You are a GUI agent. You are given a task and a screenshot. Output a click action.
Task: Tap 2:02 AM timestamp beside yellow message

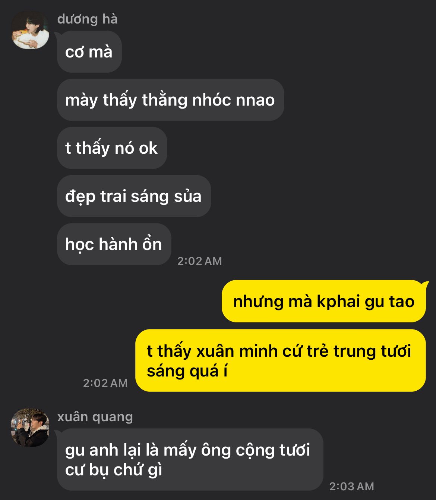[105, 383]
